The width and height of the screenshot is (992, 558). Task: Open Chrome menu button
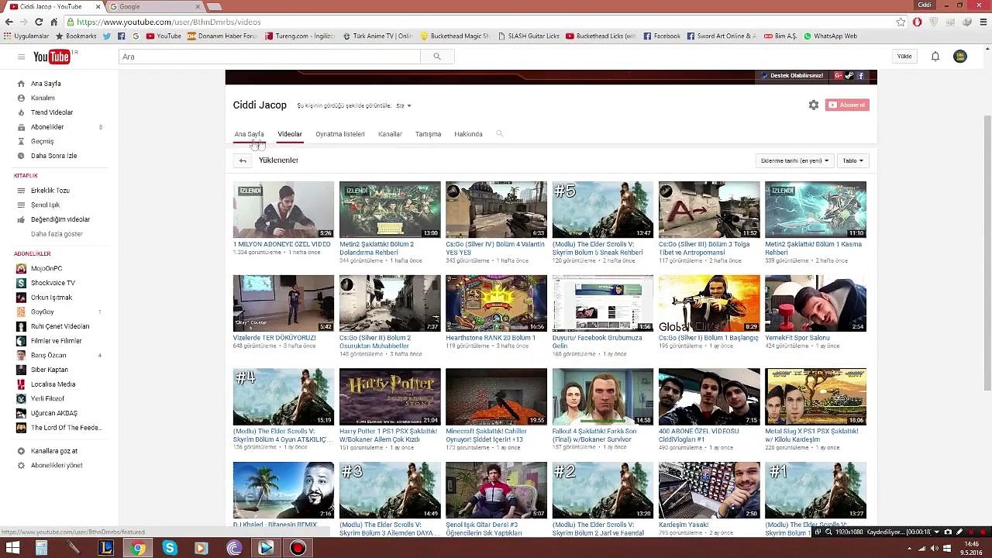click(982, 22)
